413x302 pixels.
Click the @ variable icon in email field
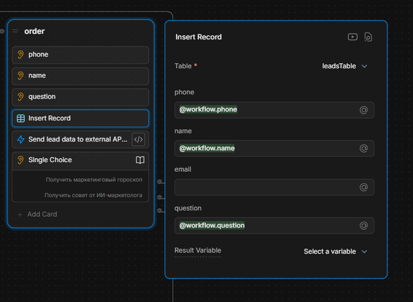[364, 187]
